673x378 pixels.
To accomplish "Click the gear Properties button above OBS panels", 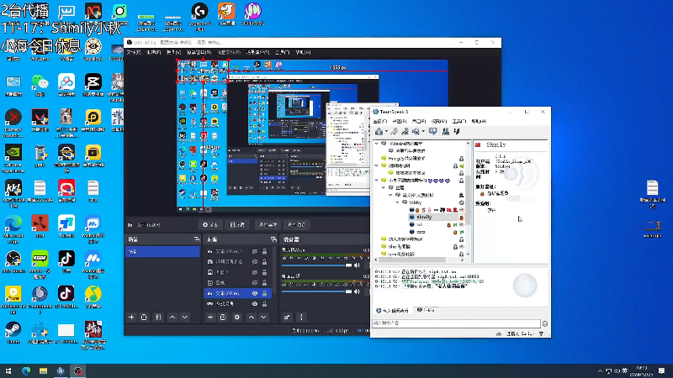I will click(x=210, y=224).
